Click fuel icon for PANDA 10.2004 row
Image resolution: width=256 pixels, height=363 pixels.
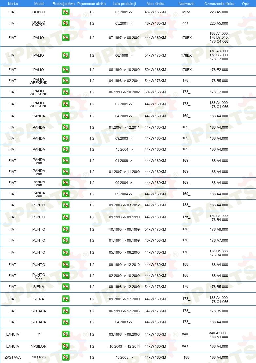click(x=66, y=149)
